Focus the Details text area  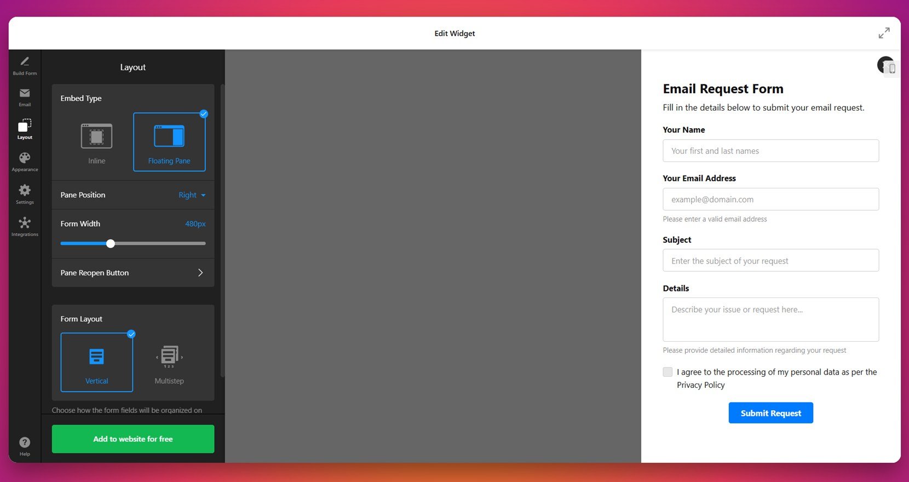[x=770, y=319]
